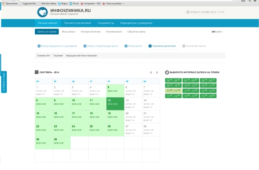Click the clock icon above time intervals
259x170 pixels.
[x=167, y=73]
